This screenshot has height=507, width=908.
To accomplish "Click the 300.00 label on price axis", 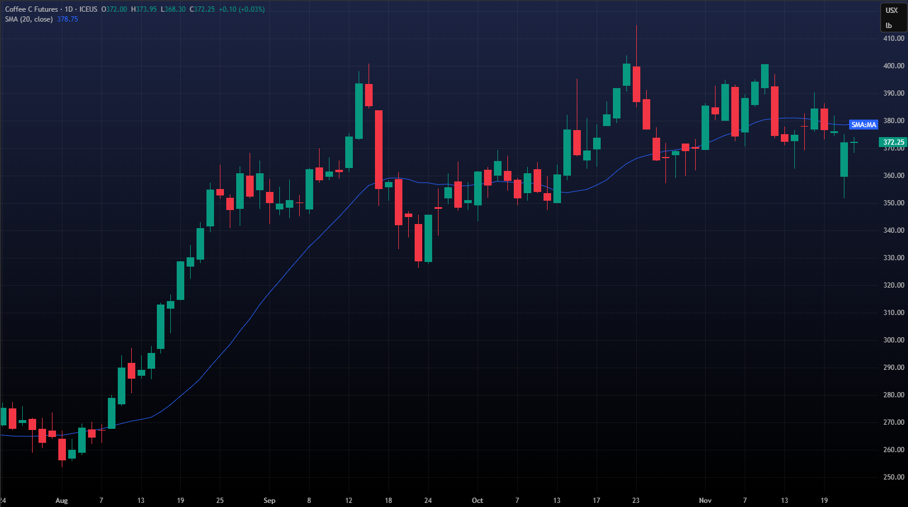I will point(893,340).
